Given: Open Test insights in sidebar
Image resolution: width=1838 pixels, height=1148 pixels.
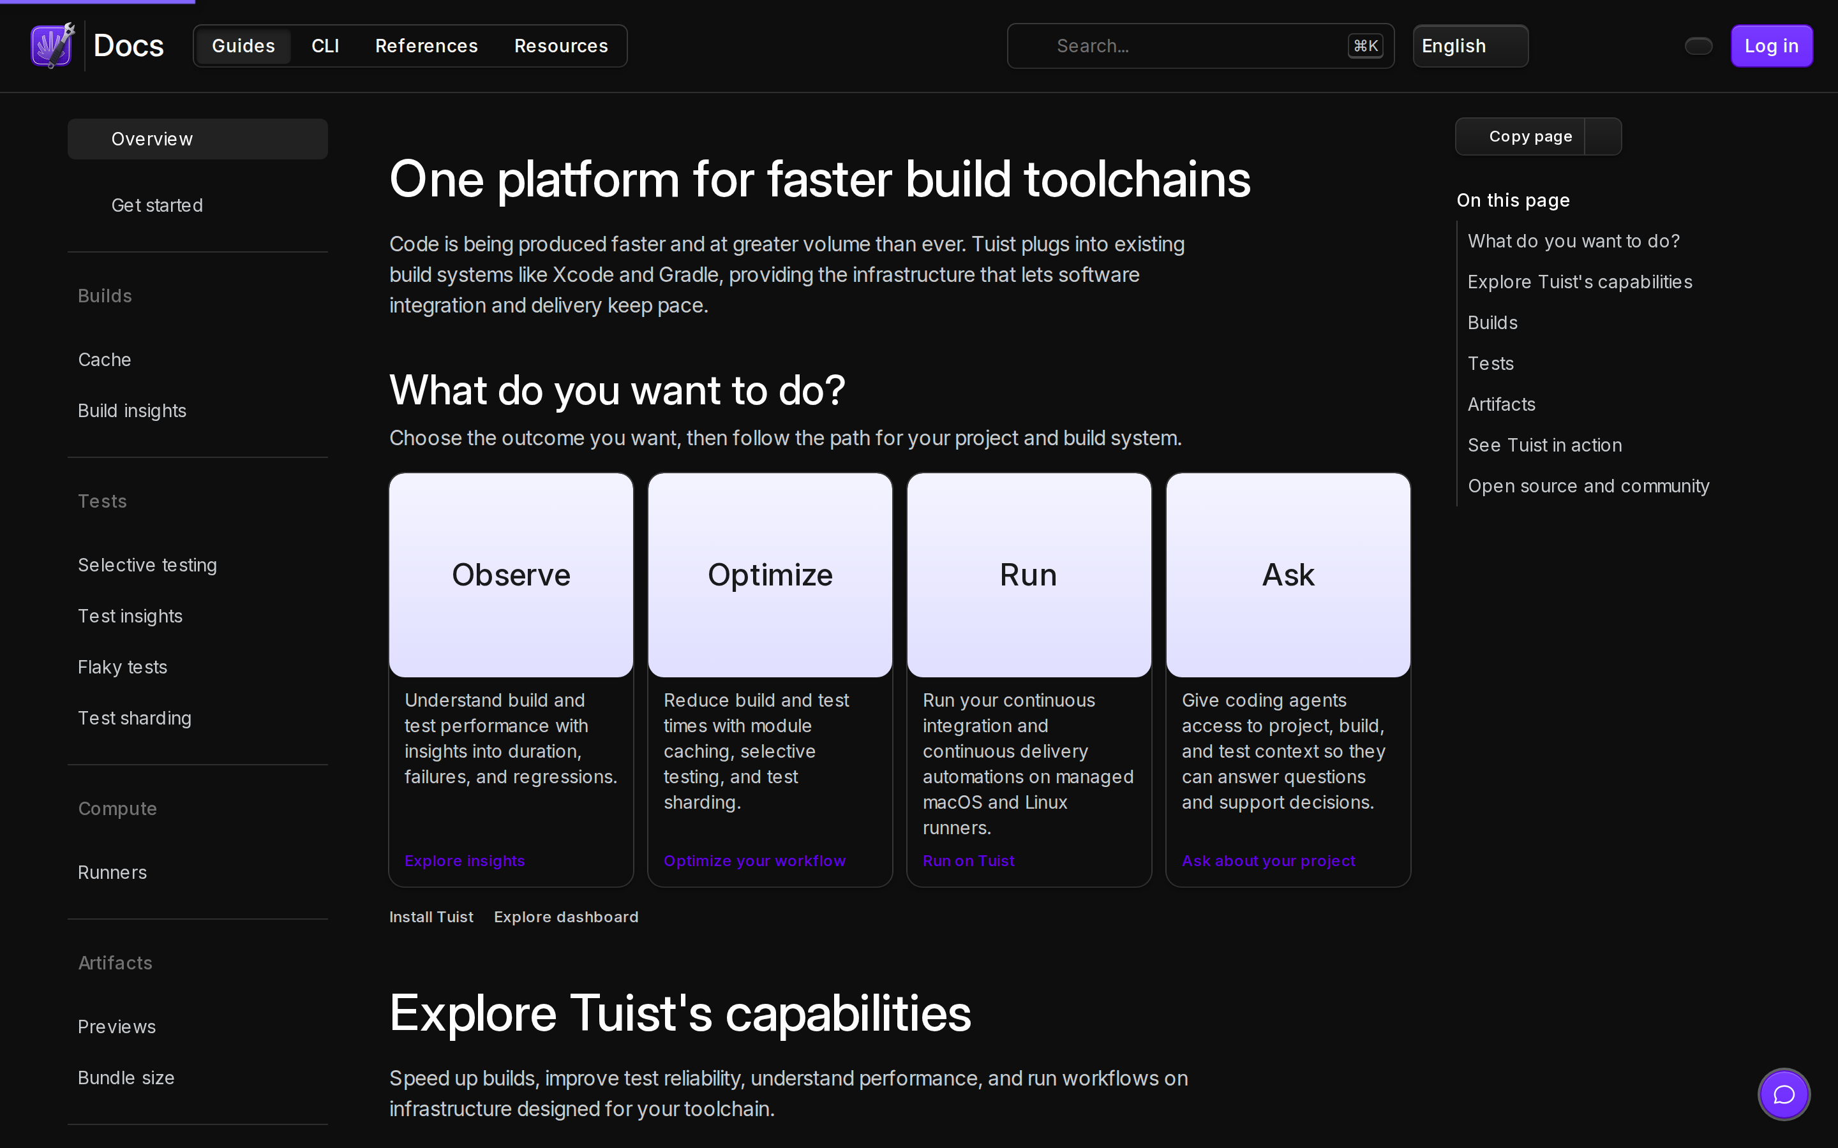Looking at the screenshot, I should [x=130, y=615].
